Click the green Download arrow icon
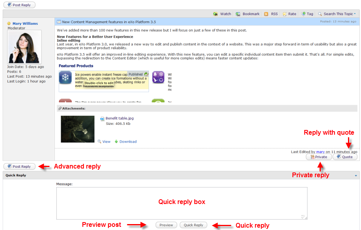 click(116, 142)
